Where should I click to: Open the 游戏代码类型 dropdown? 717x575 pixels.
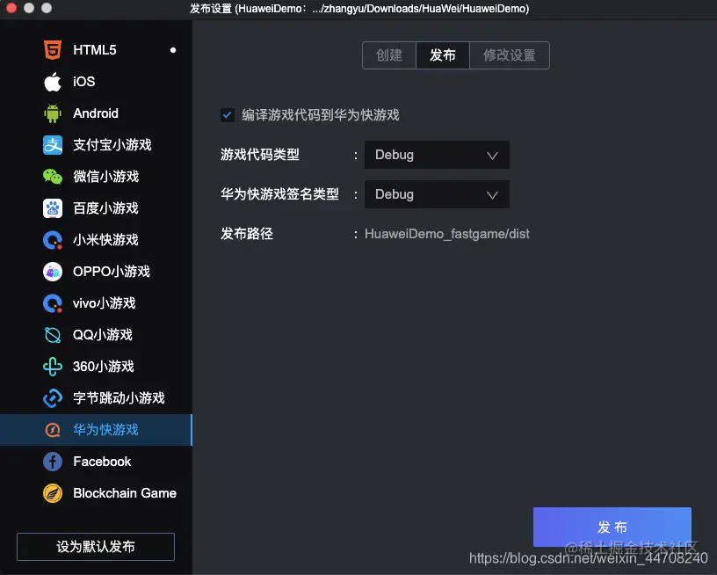[437, 155]
